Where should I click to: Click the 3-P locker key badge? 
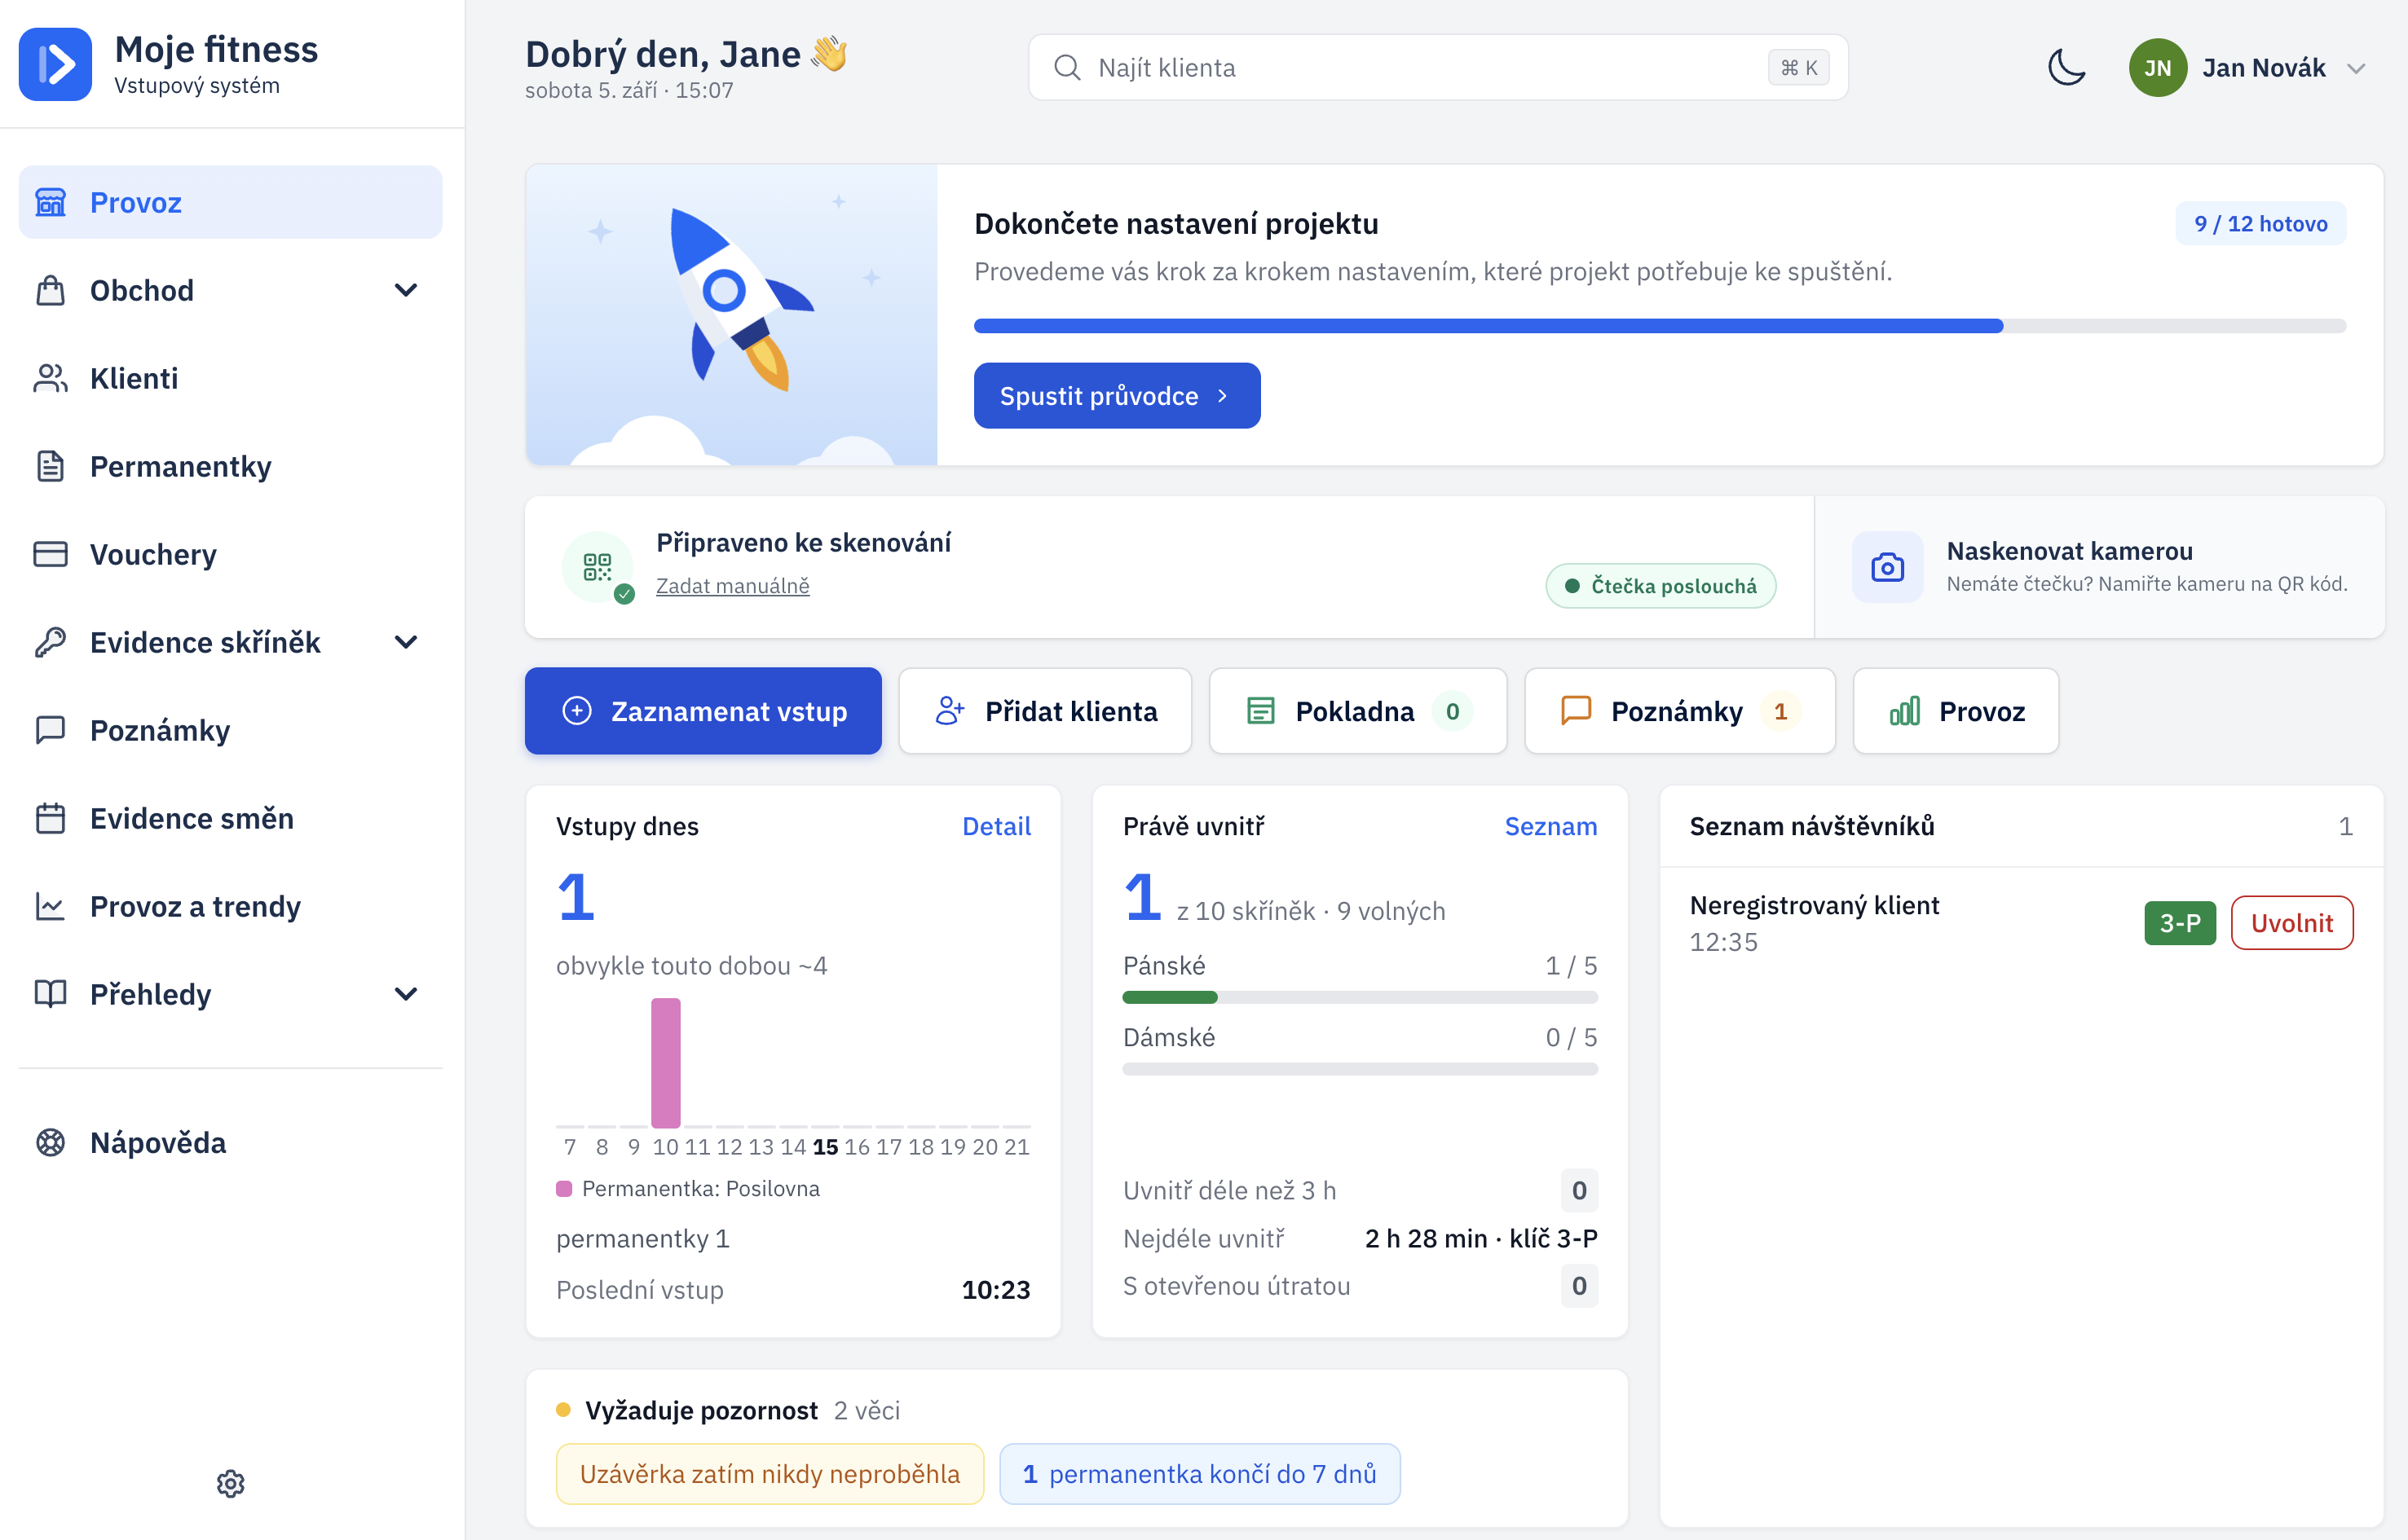click(2180, 923)
